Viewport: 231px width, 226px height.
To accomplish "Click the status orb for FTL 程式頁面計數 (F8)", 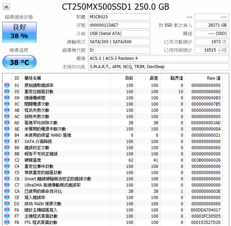I will click(7, 222).
